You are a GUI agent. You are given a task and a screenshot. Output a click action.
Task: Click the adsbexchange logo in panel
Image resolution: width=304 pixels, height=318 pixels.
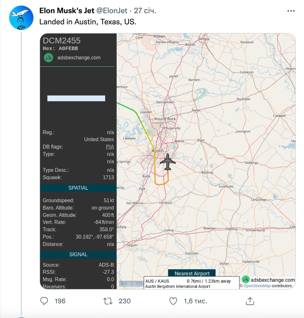point(48,58)
